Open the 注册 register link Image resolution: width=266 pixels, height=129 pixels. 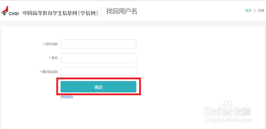click(x=261, y=11)
